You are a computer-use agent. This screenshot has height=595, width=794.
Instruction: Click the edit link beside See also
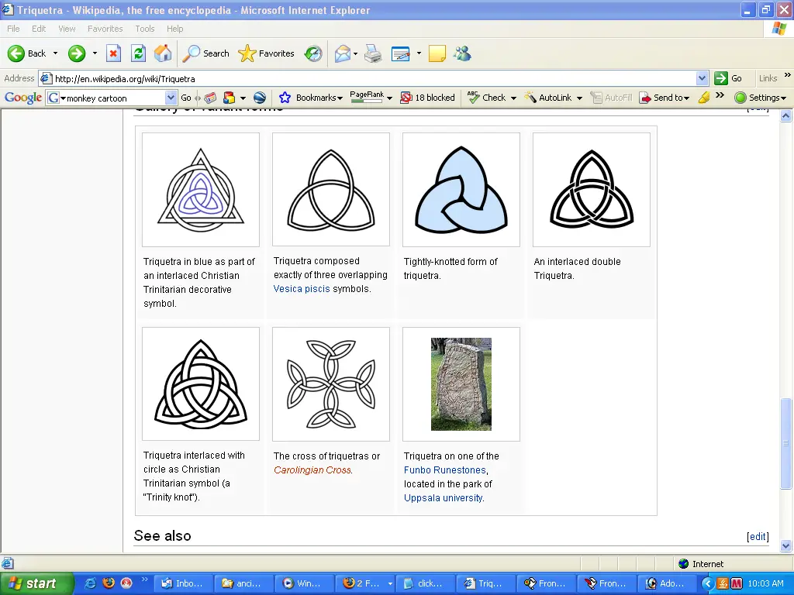758,537
